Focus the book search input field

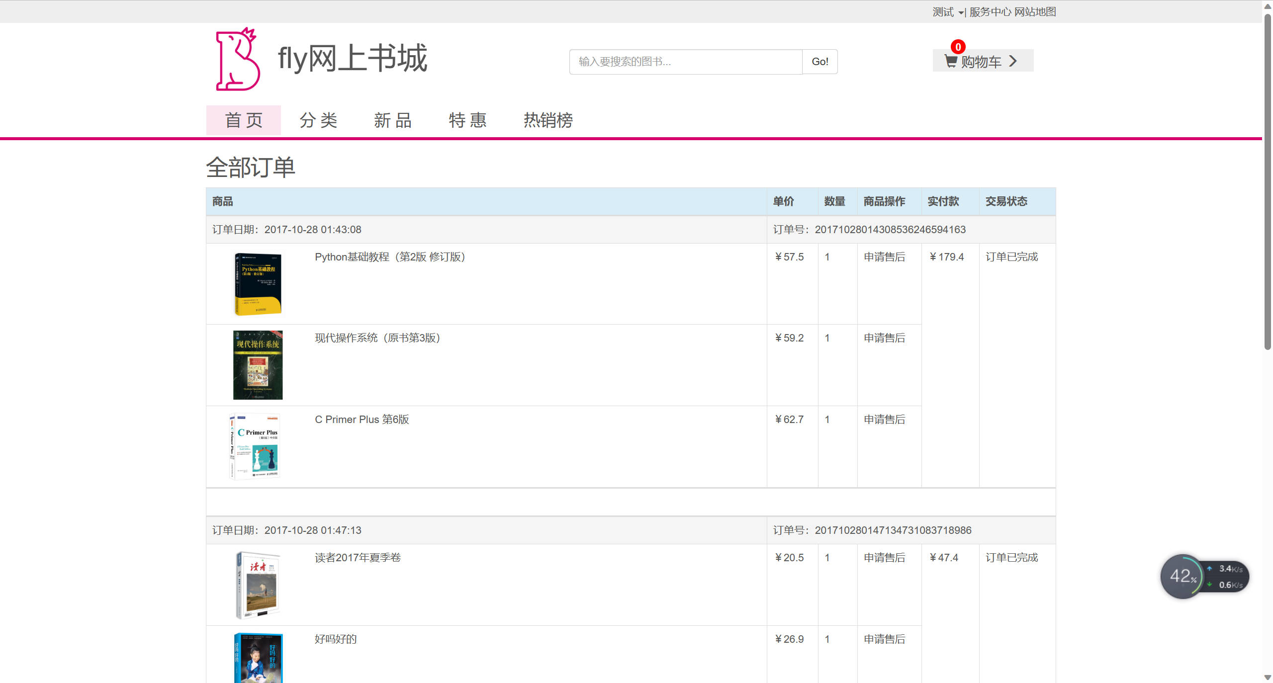pos(685,62)
